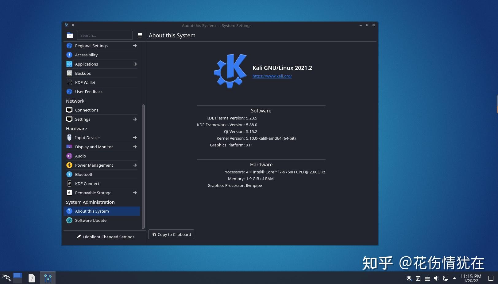Select Input Devices in the Hardware section
The width and height of the screenshot is (498, 284).
87,137
